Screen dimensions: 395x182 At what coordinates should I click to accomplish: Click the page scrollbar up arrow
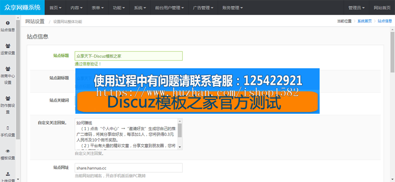(x=392, y=30)
